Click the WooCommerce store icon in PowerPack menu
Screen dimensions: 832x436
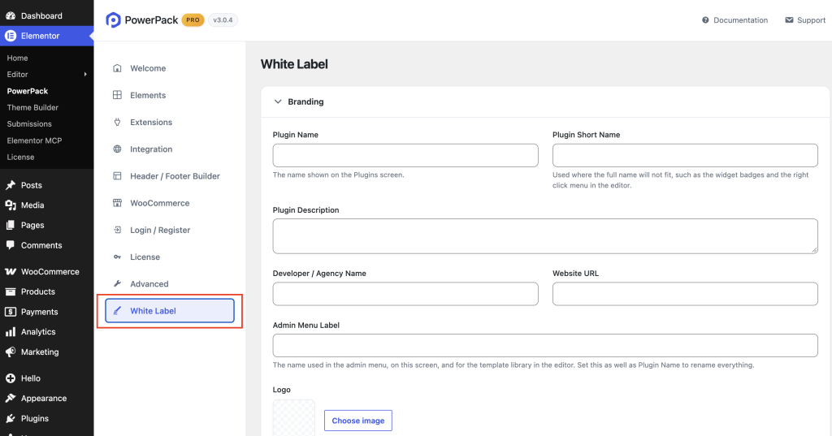[x=117, y=203]
